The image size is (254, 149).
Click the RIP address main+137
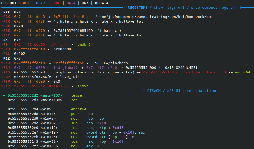pos(42,86)
